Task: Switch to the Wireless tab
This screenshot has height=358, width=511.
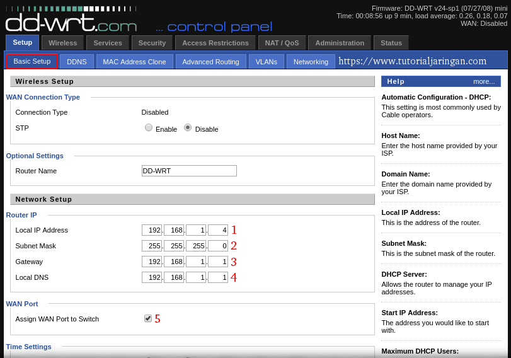Action: tap(62, 43)
